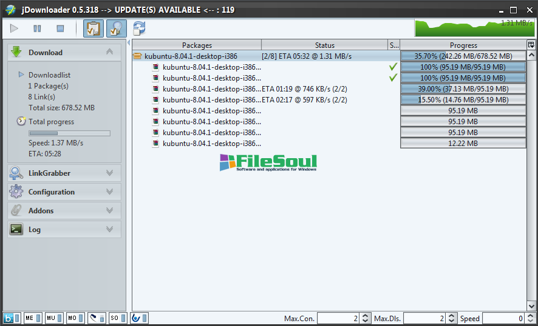Click the jDownloader title bar app icon
The image size is (538, 326).
11,10
